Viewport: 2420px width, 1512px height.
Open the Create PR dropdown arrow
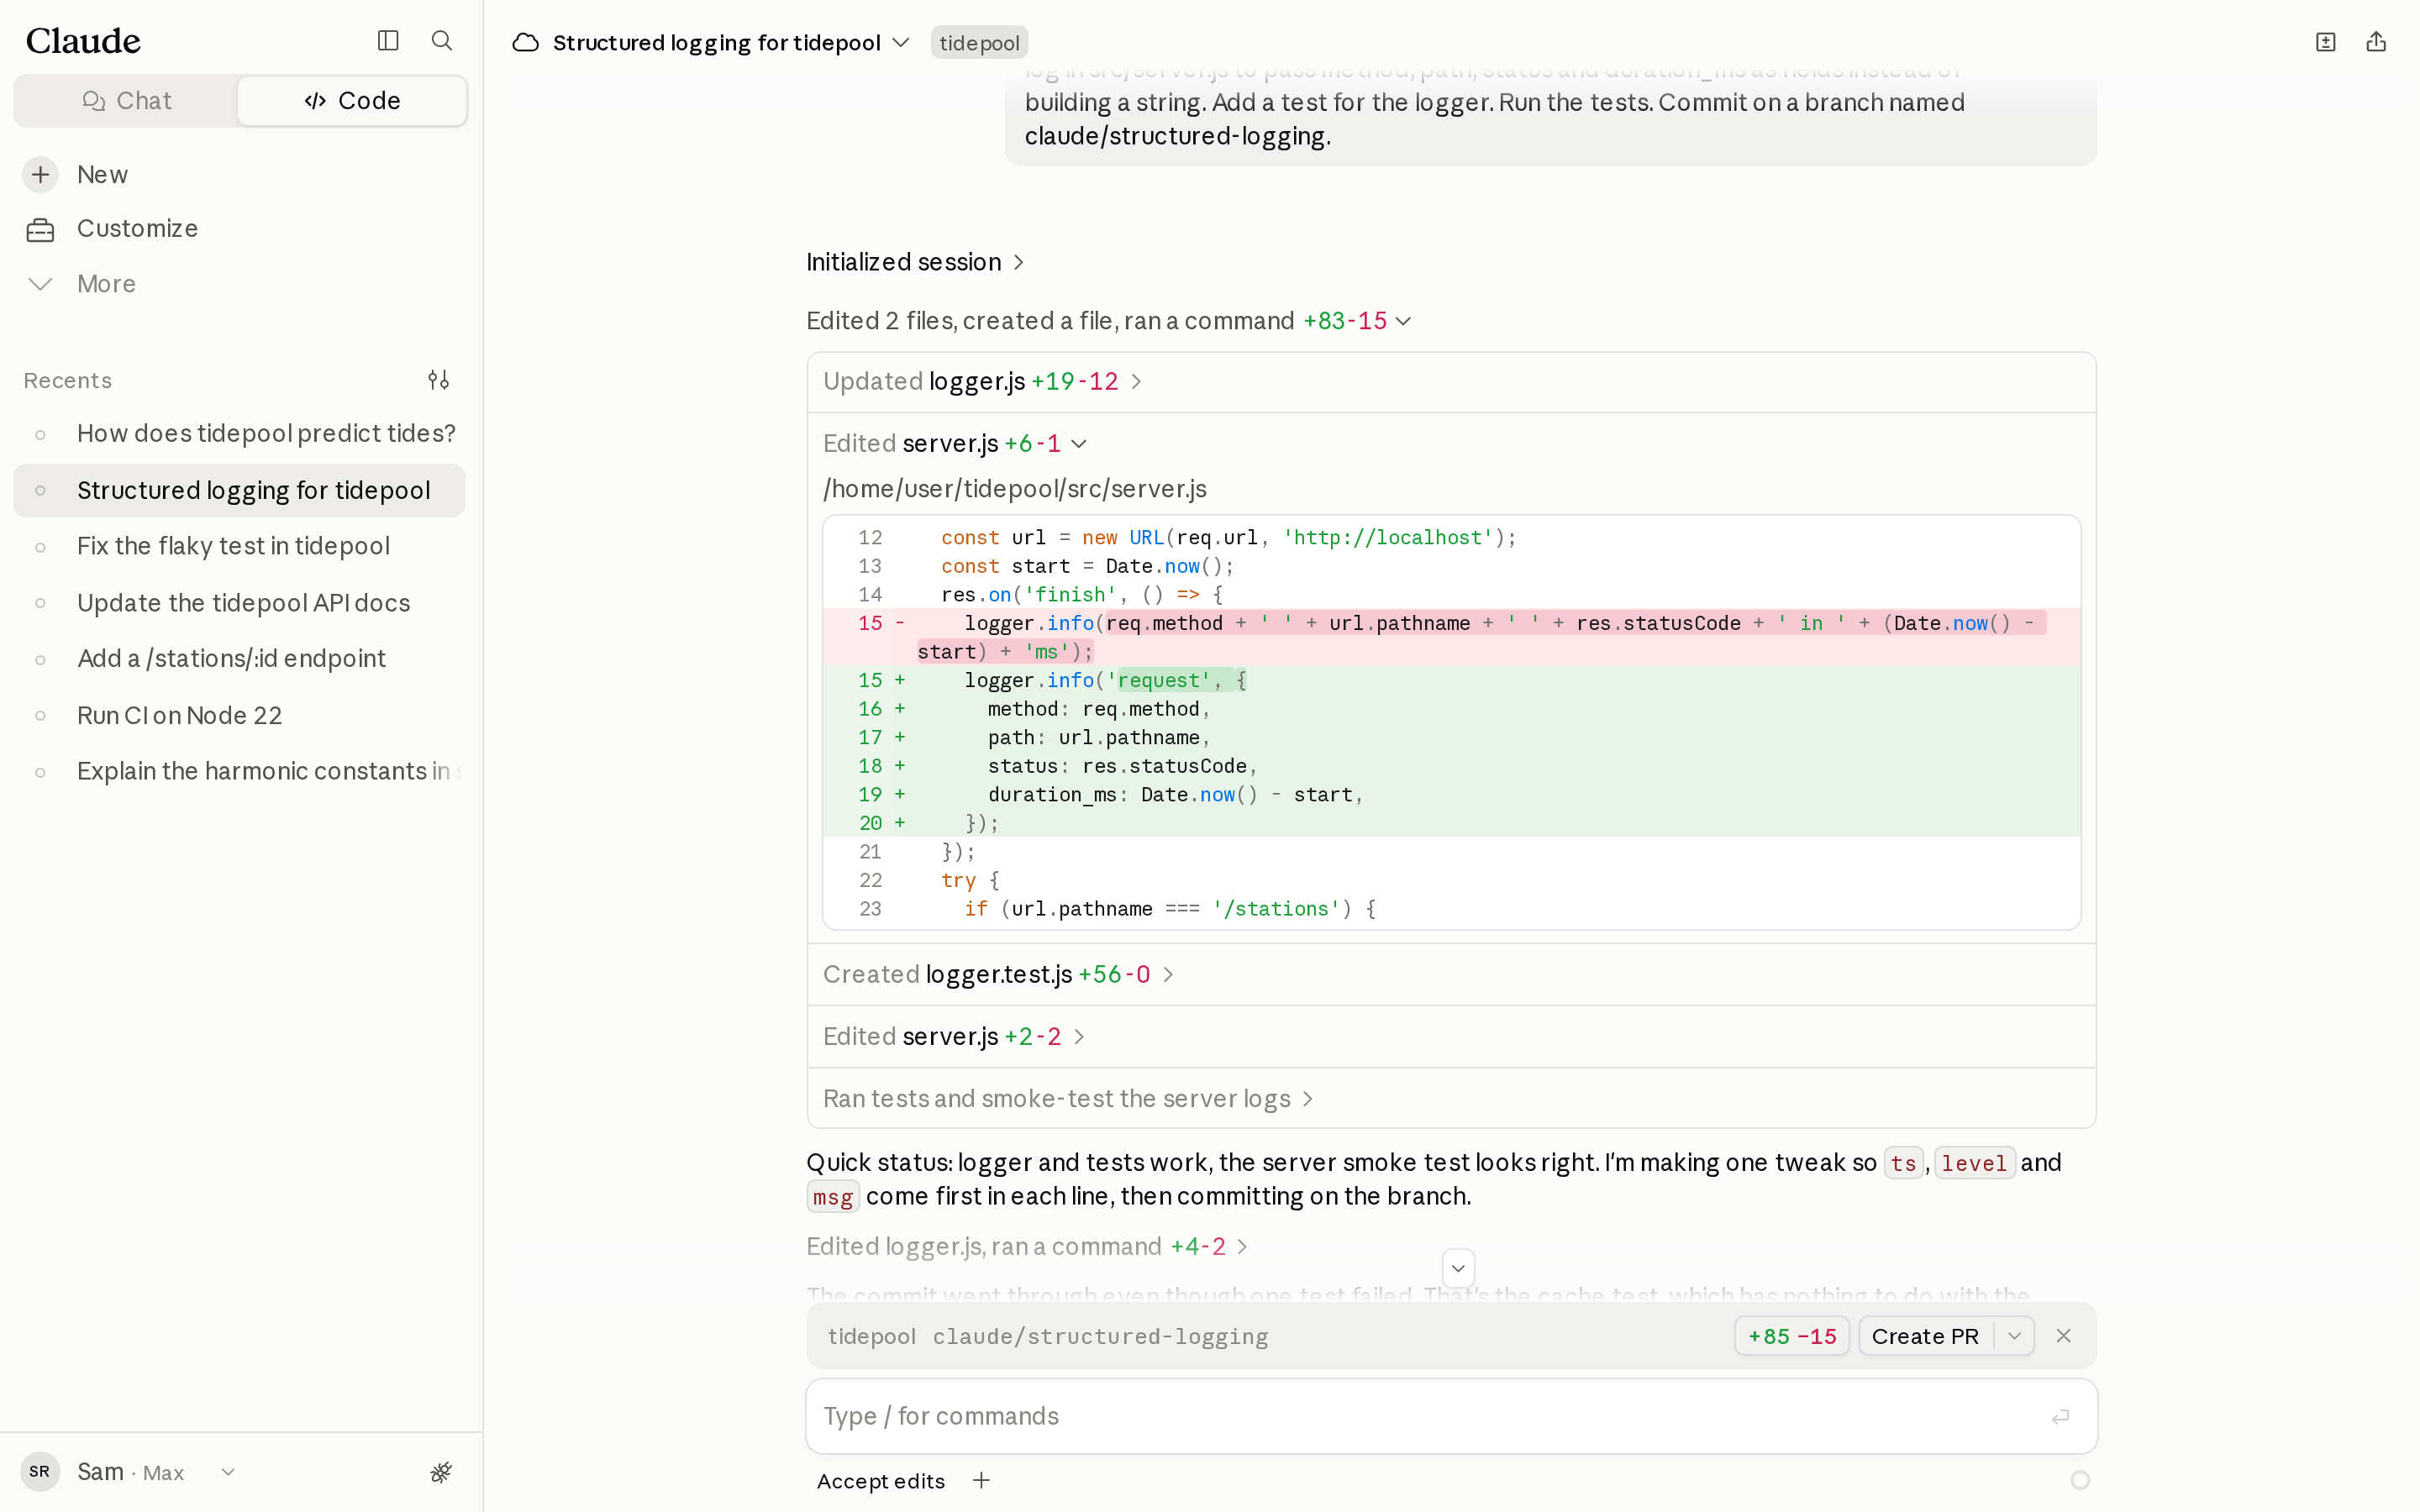[2014, 1336]
